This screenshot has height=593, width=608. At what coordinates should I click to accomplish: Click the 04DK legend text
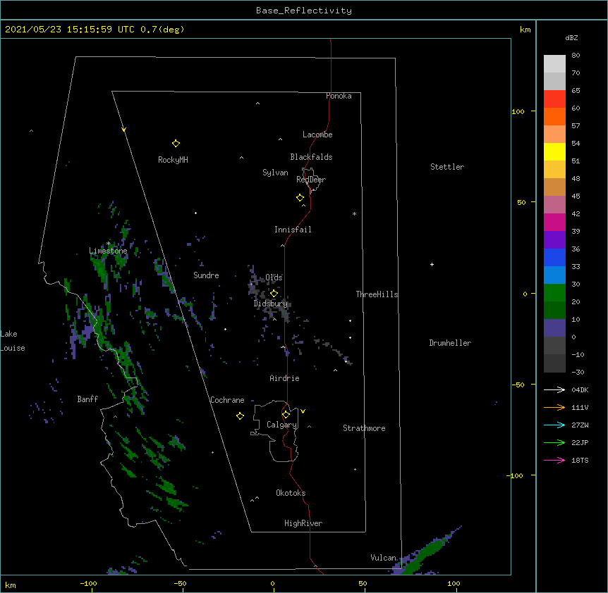pos(580,389)
